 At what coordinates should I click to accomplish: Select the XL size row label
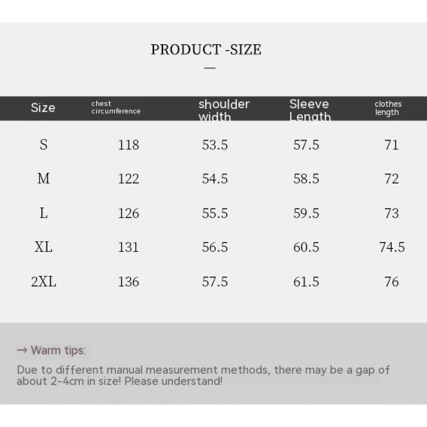click(44, 247)
